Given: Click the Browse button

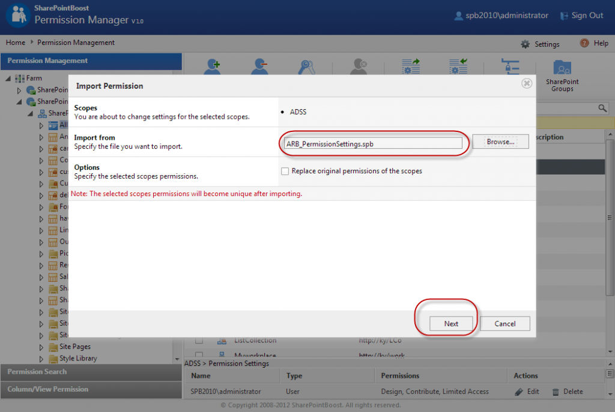Looking at the screenshot, I should coord(500,142).
